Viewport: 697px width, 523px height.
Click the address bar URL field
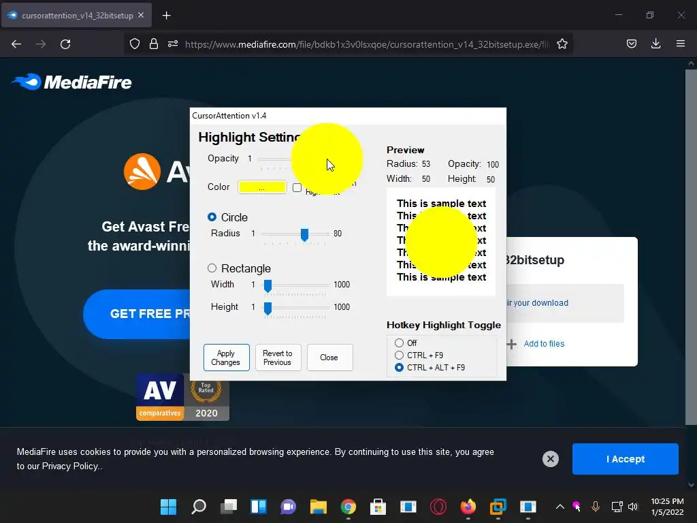pos(367,44)
